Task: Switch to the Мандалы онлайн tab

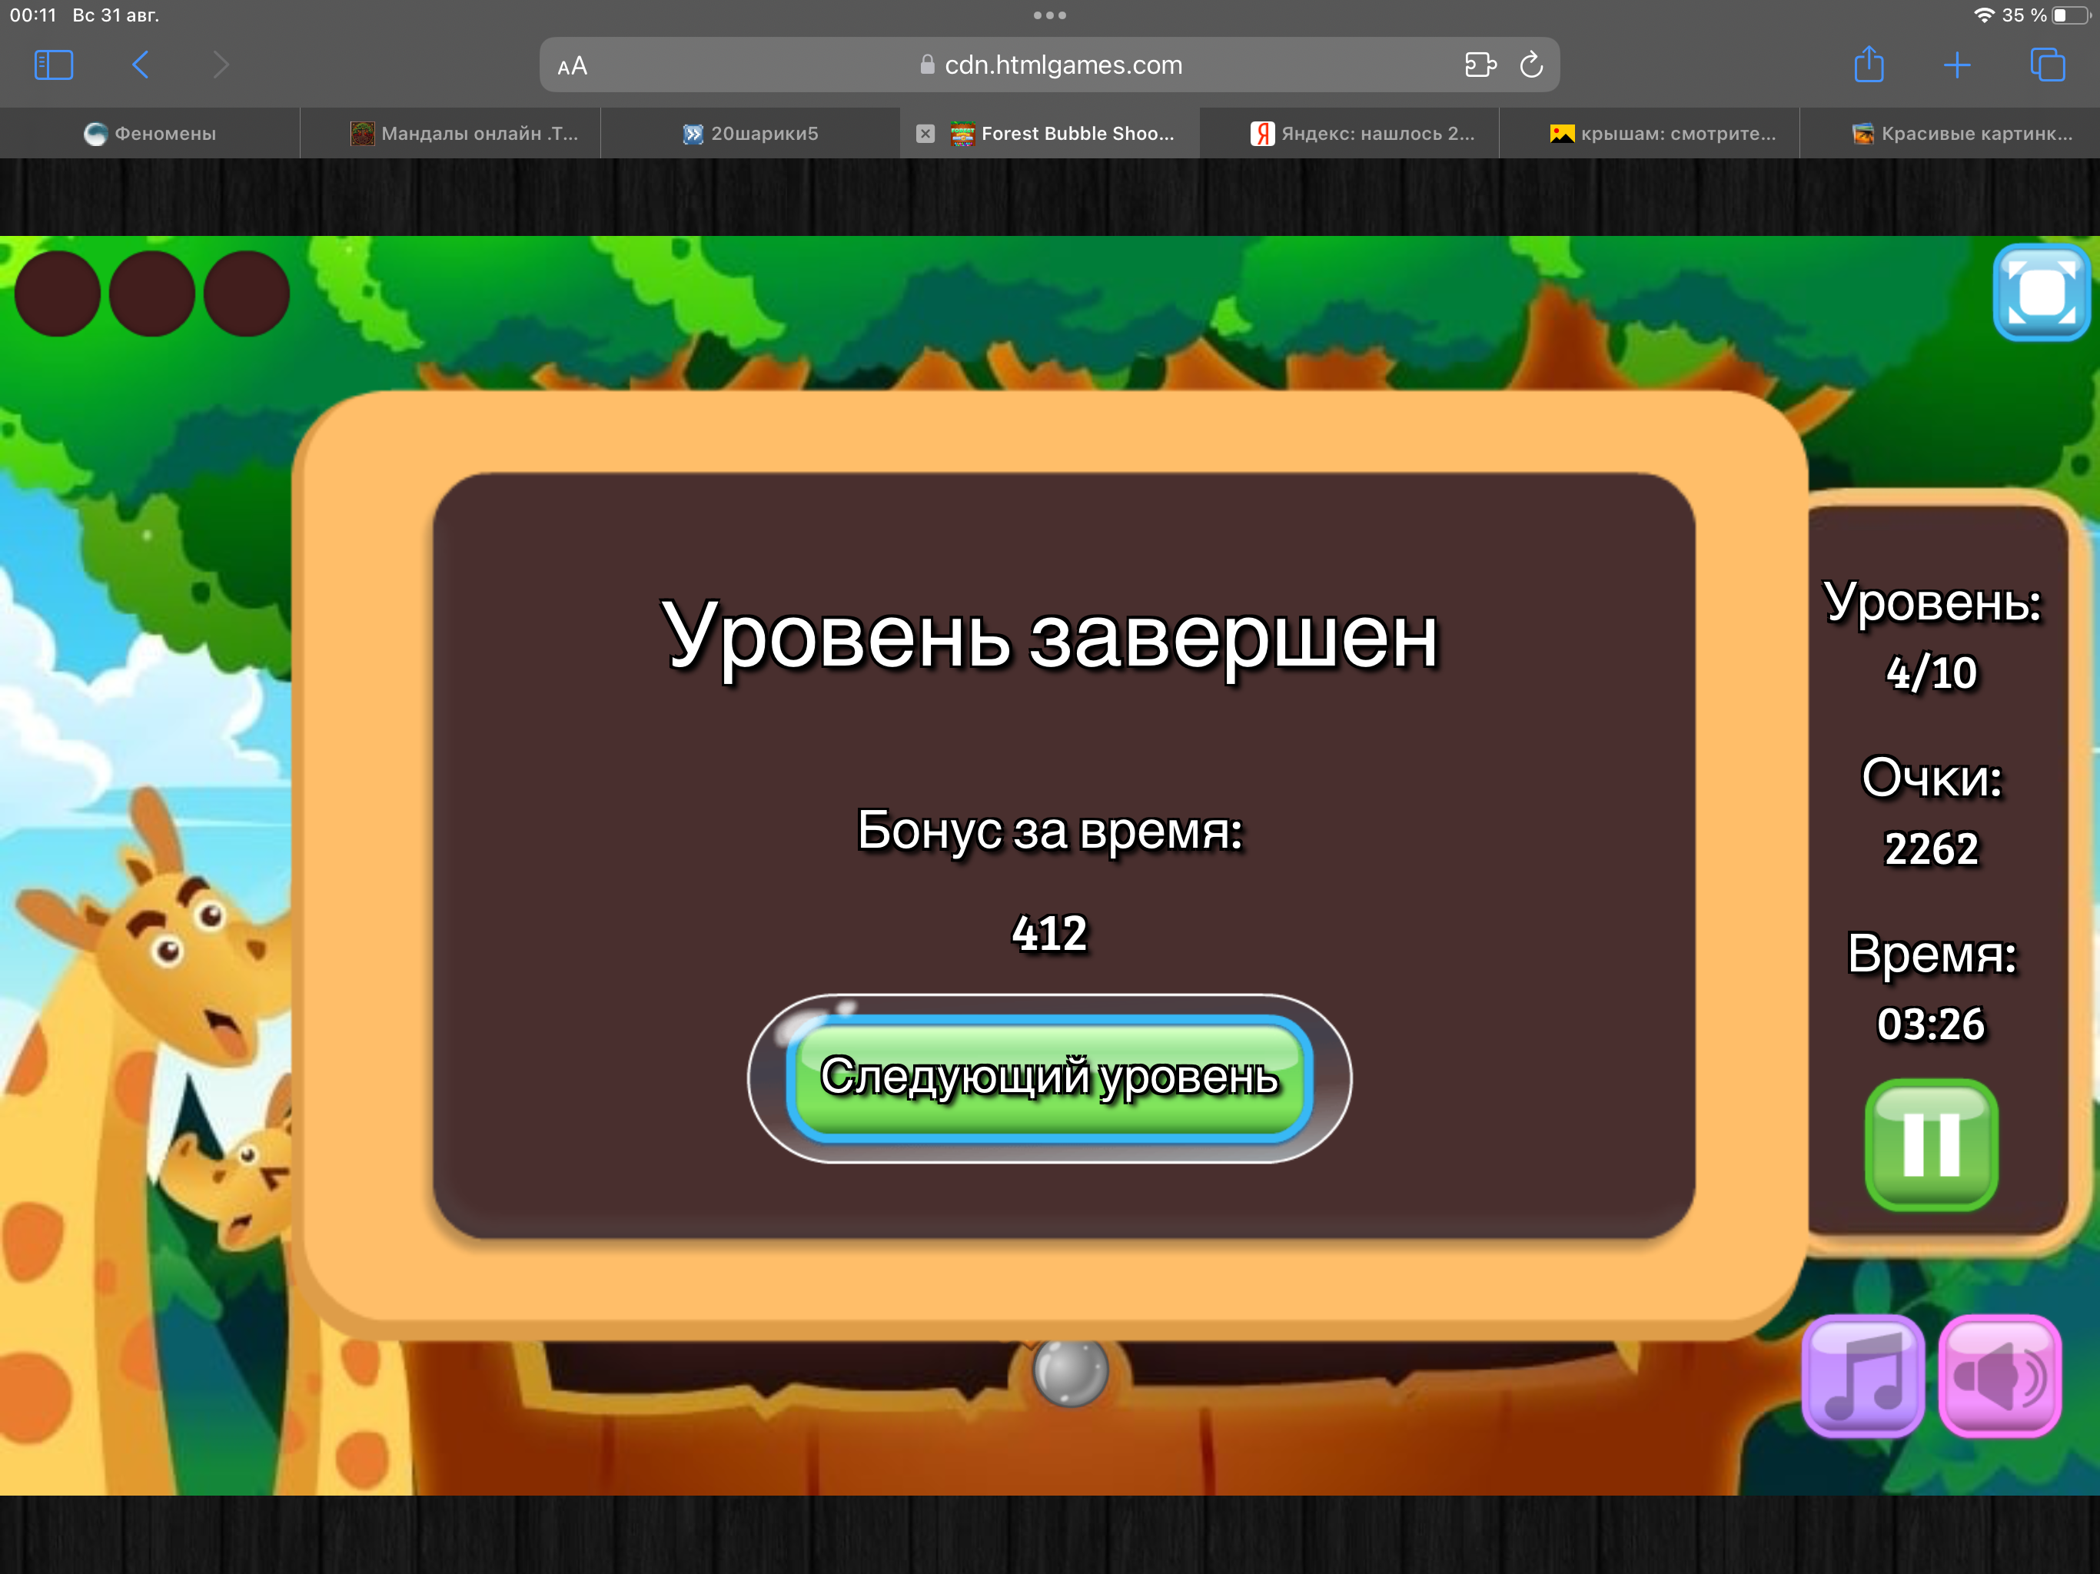Action: (x=450, y=133)
